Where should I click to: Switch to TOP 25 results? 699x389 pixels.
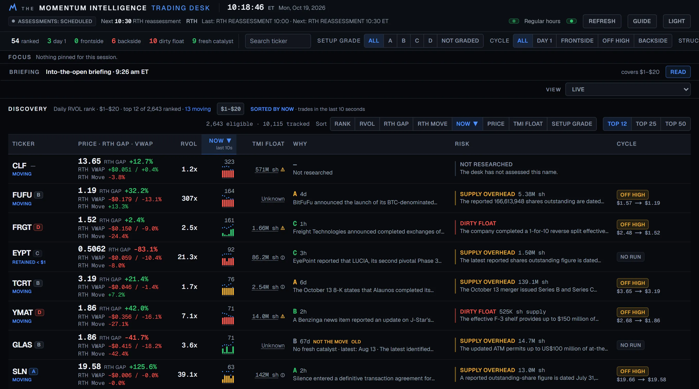tap(646, 124)
